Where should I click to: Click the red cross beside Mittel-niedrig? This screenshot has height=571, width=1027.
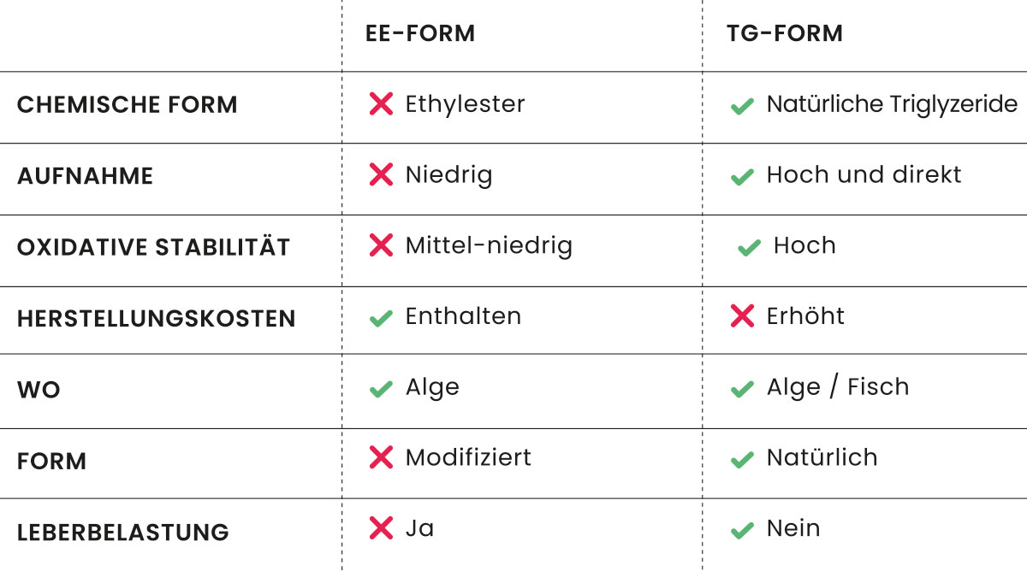click(x=381, y=246)
